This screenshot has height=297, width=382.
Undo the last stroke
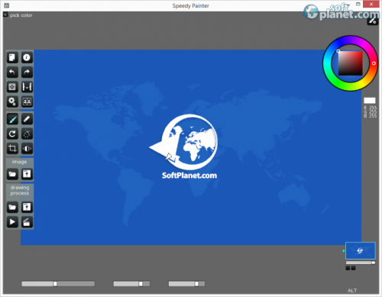click(x=12, y=73)
